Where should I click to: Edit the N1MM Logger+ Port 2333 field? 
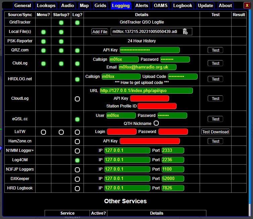tap(173, 150)
